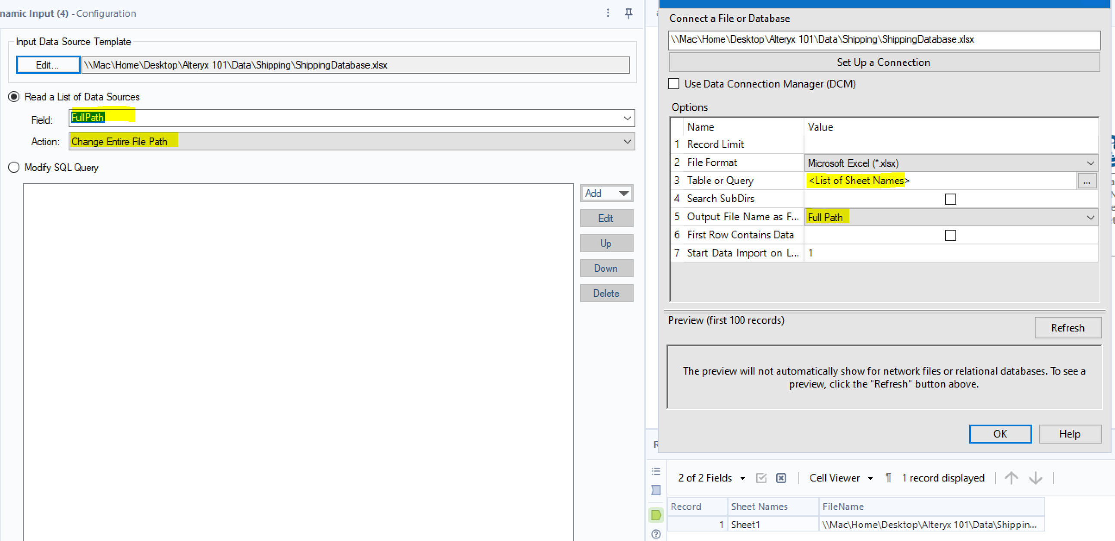Viewport: 1115px width, 541px height.
Task: Click the down-arrow record navigation icon
Action: click(x=1035, y=478)
